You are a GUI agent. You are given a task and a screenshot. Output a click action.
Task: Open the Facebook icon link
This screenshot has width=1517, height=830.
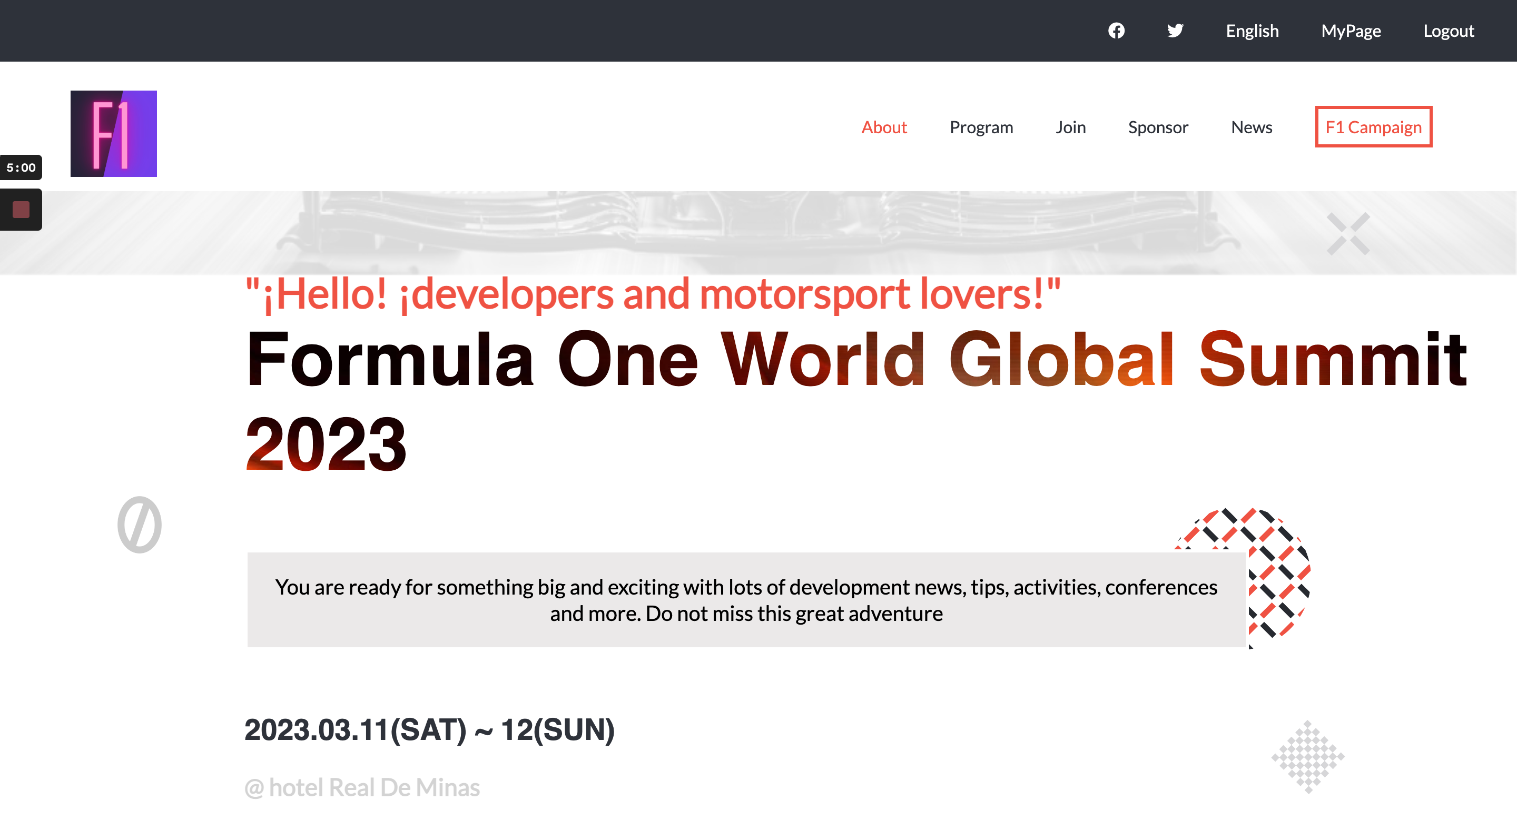(x=1116, y=31)
